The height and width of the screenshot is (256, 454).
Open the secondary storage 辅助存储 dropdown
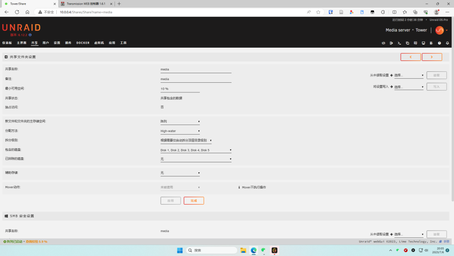click(x=180, y=173)
